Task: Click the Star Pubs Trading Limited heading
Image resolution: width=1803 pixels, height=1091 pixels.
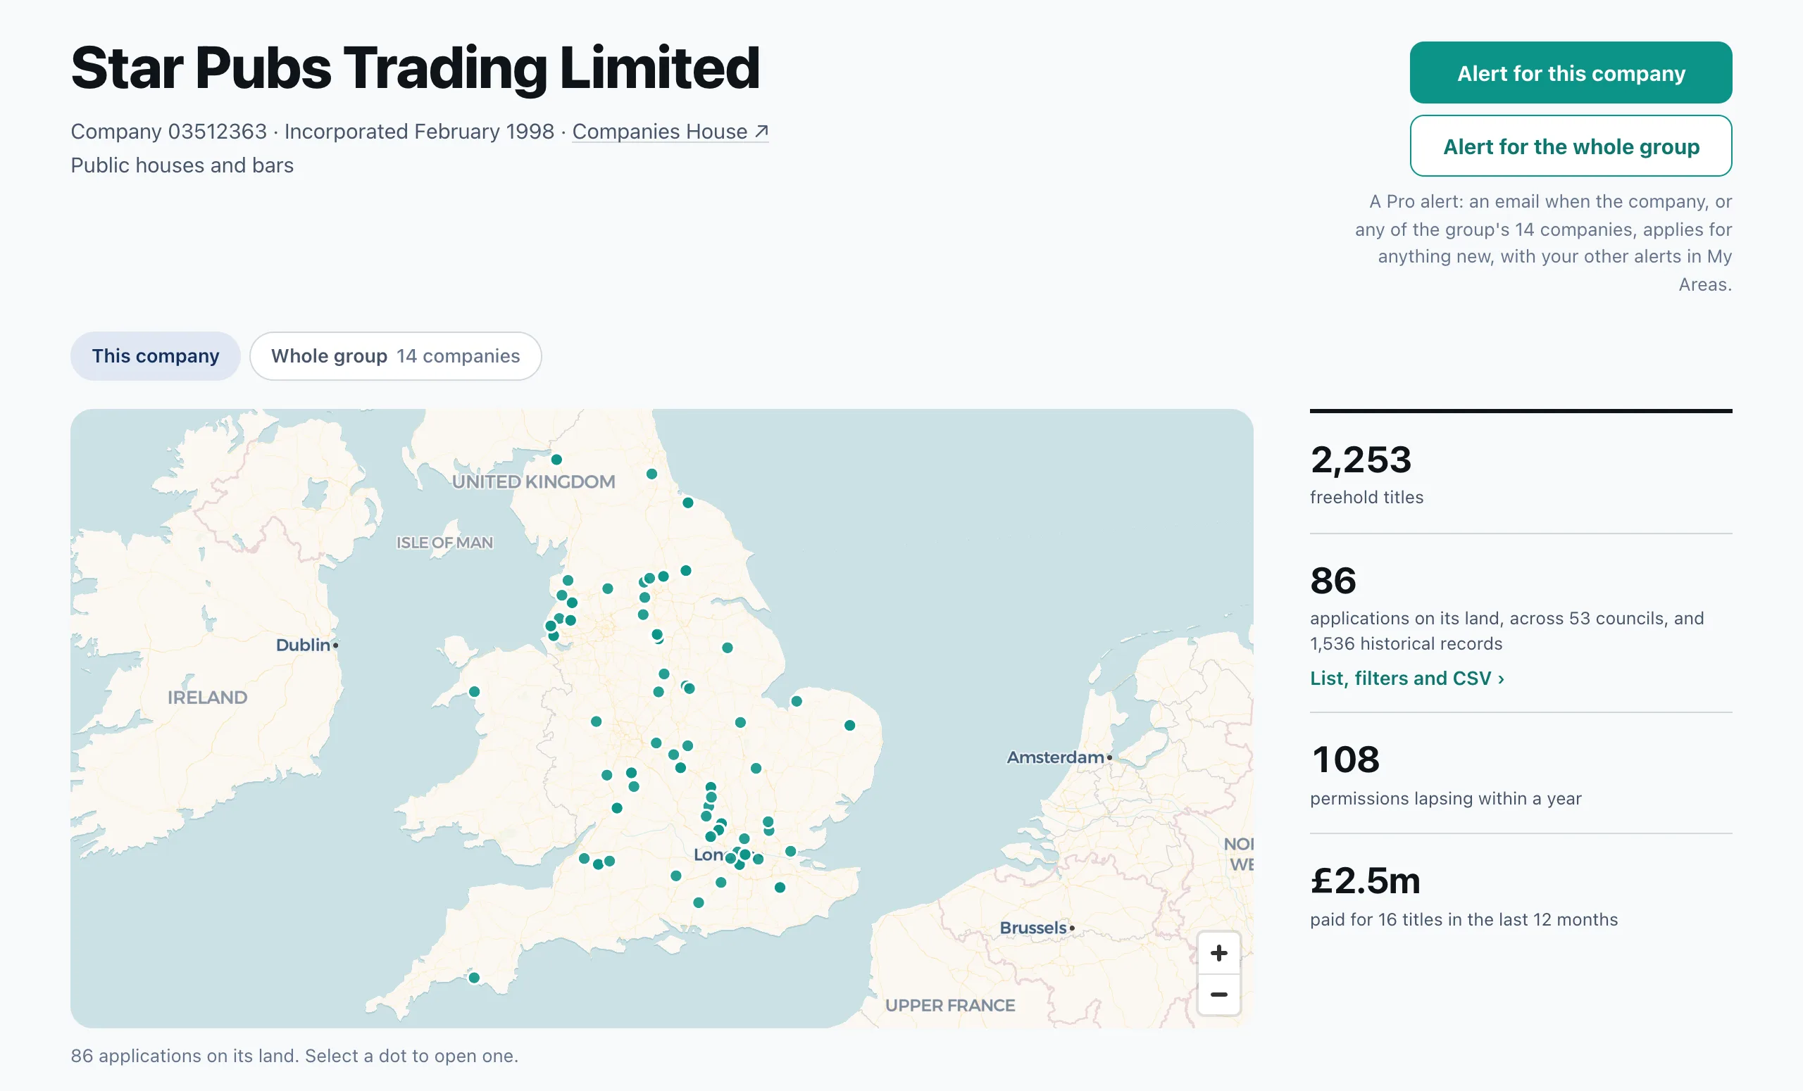Action: pos(415,68)
